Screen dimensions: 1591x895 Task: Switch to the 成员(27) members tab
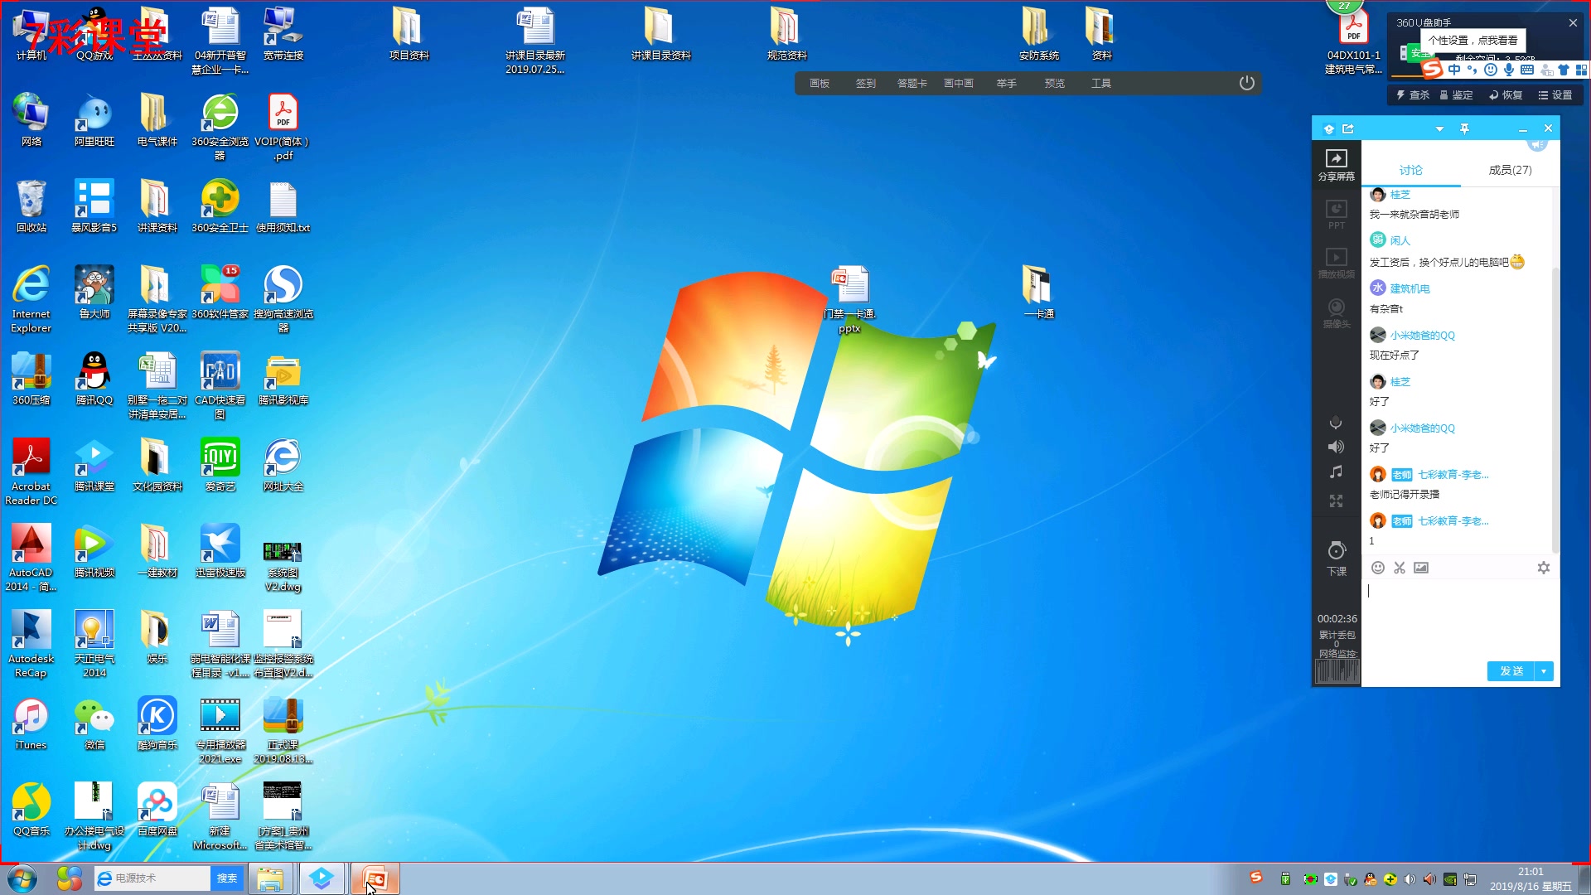1510,170
